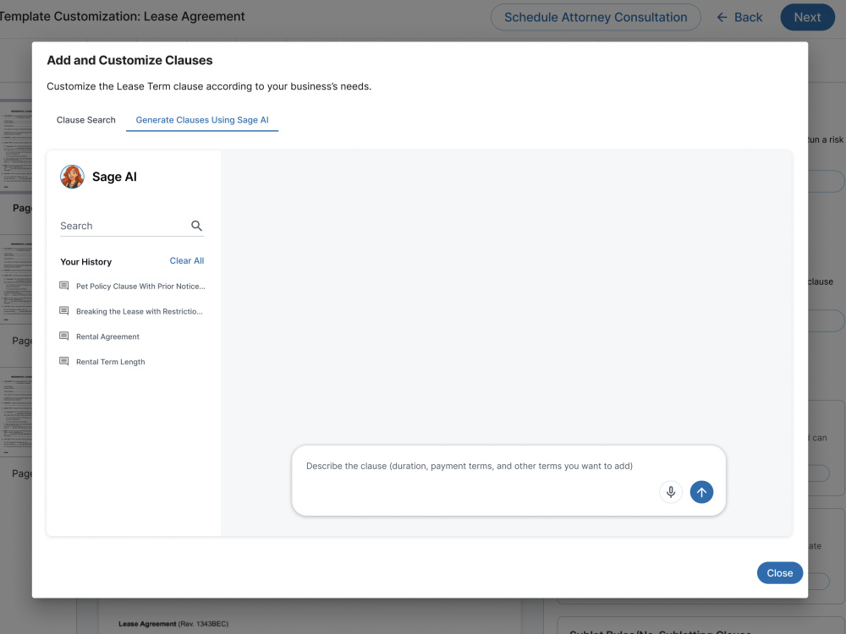Click chat icon beside Breaking the Lease
Viewport: 846px width, 634px height.
coord(63,311)
